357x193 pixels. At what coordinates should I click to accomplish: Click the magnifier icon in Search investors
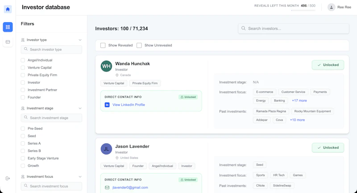243,28
